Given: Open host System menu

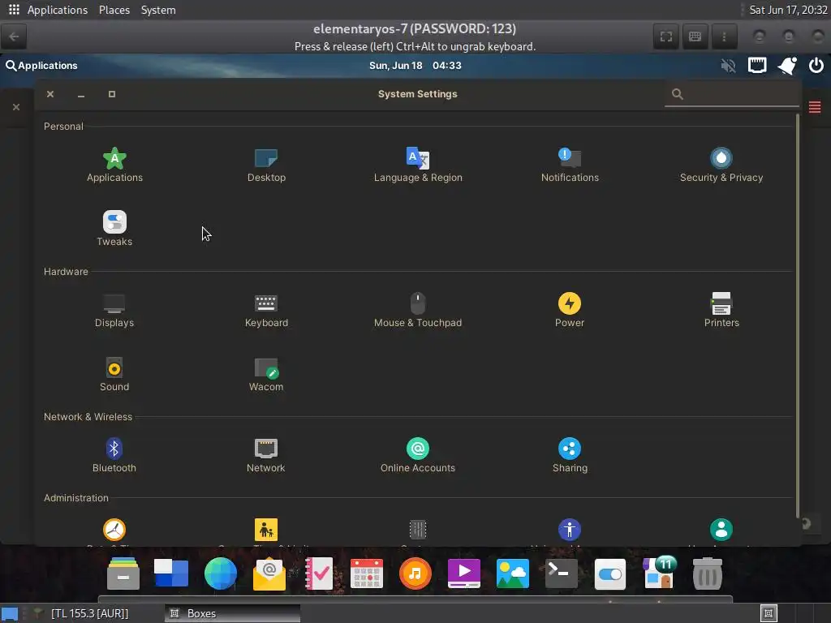Looking at the screenshot, I should pyautogui.click(x=158, y=10).
